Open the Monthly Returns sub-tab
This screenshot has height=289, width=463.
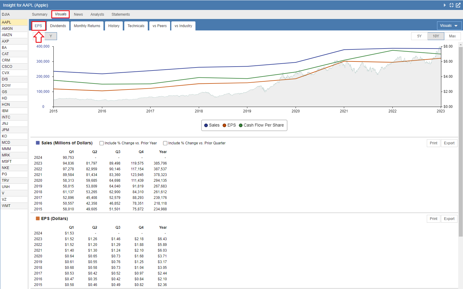87,26
